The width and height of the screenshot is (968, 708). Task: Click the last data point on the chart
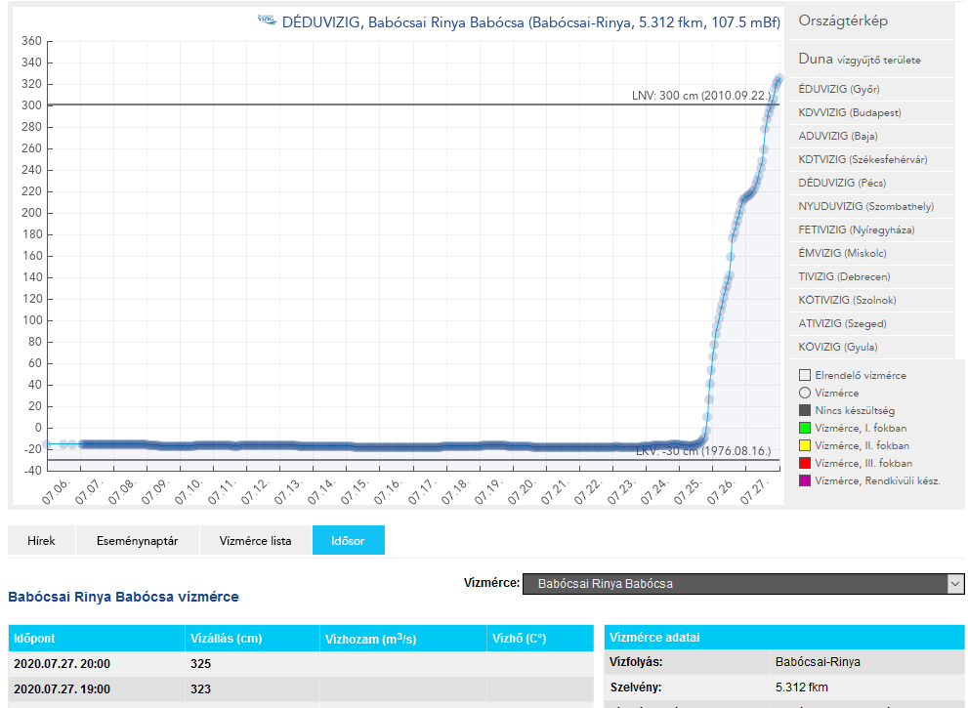[x=779, y=79]
